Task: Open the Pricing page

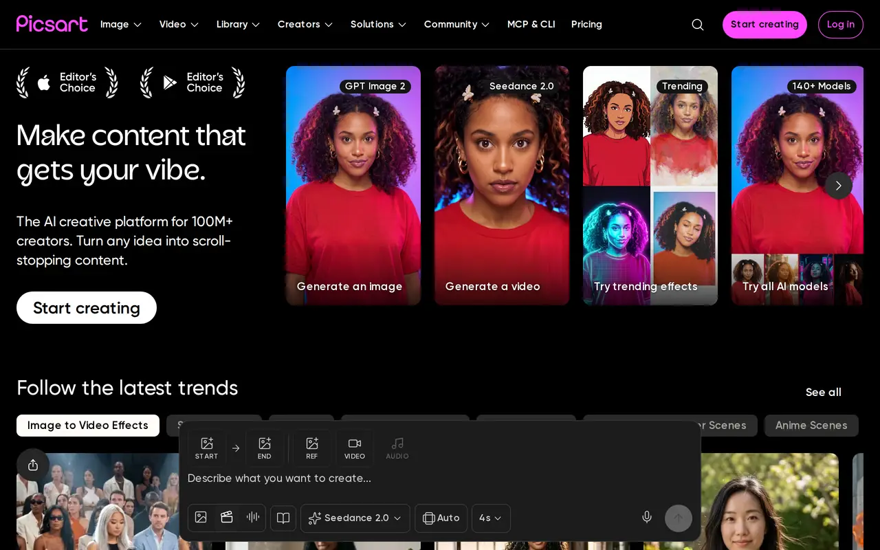Action: coord(586,25)
